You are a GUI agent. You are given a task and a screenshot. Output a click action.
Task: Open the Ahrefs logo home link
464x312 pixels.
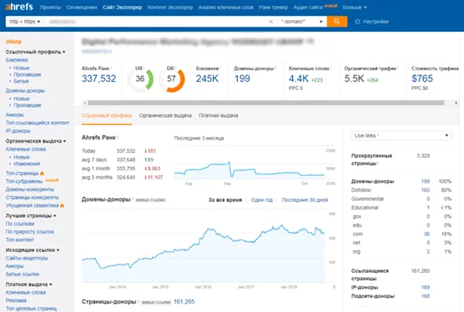tap(19, 7)
